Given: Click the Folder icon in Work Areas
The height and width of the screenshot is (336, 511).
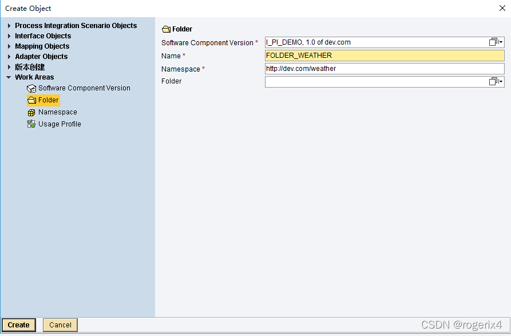Looking at the screenshot, I should pos(31,101).
